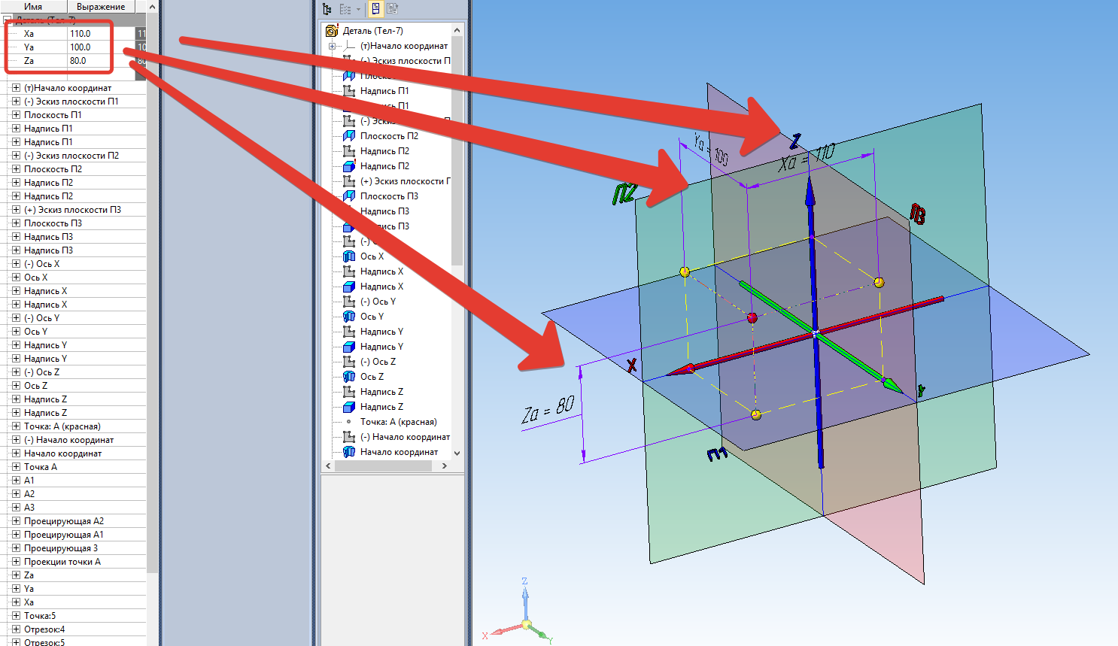Click the sketch icon of (+) Эскиз плоскости
Screen dimensions: 1118x646
349,181
